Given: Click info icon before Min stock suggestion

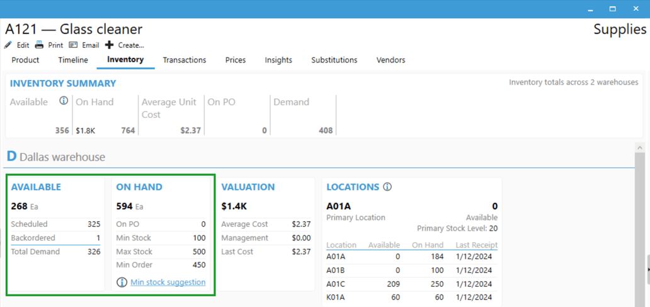Looking at the screenshot, I should [122, 282].
